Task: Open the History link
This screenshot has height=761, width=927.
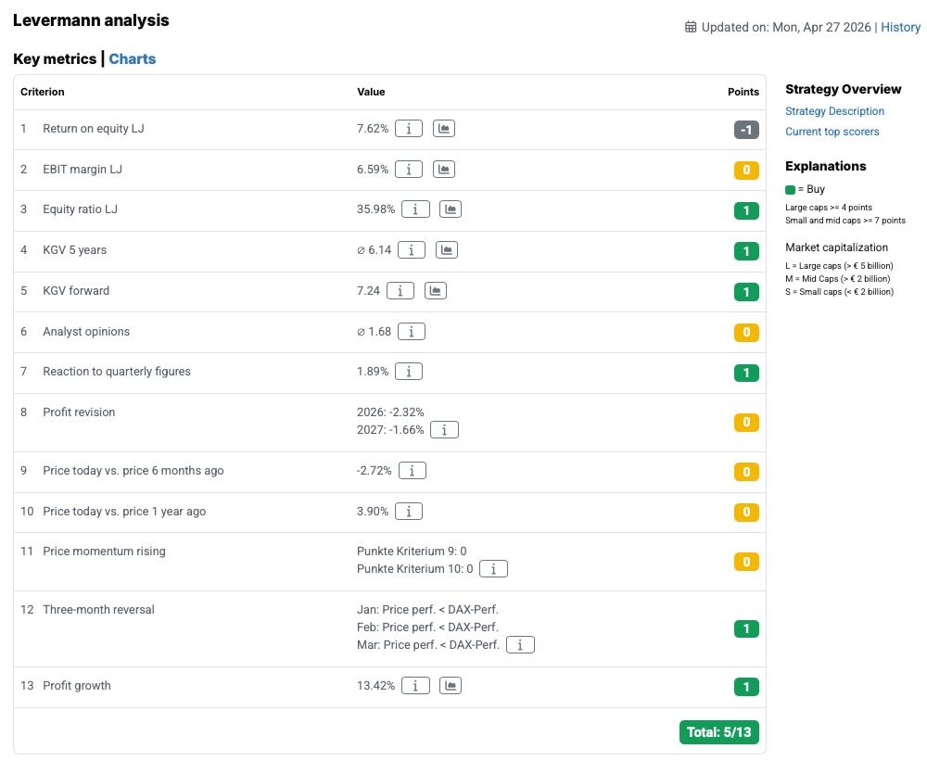Action: coord(900,27)
